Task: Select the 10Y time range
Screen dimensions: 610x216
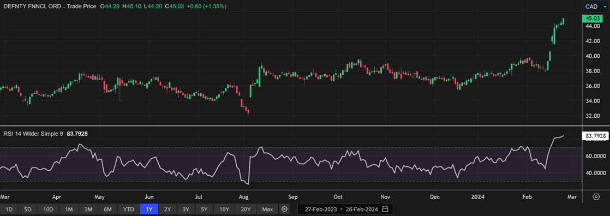Action: (224, 209)
